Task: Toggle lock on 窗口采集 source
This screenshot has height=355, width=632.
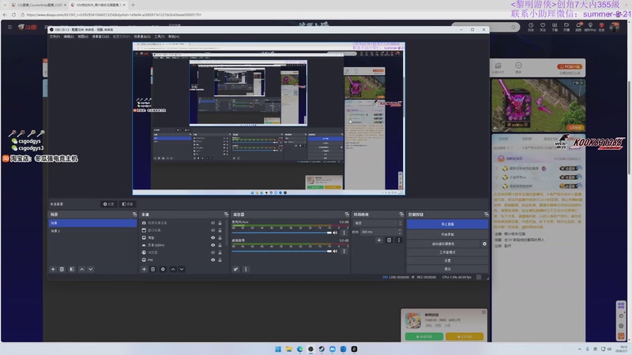Action: (219, 230)
